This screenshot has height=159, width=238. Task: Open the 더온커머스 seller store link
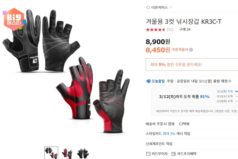coord(159,7)
